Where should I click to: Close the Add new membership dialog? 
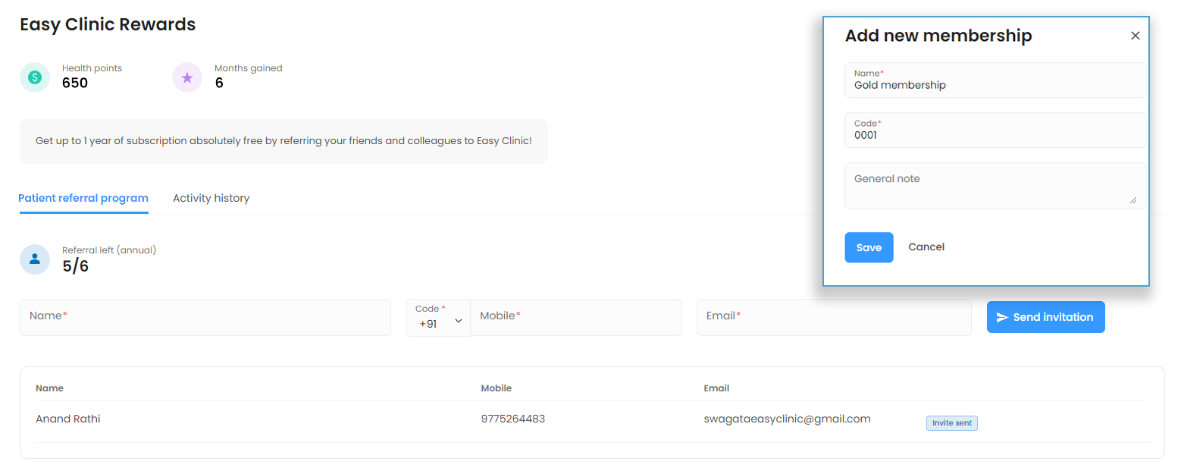pyautogui.click(x=1135, y=36)
